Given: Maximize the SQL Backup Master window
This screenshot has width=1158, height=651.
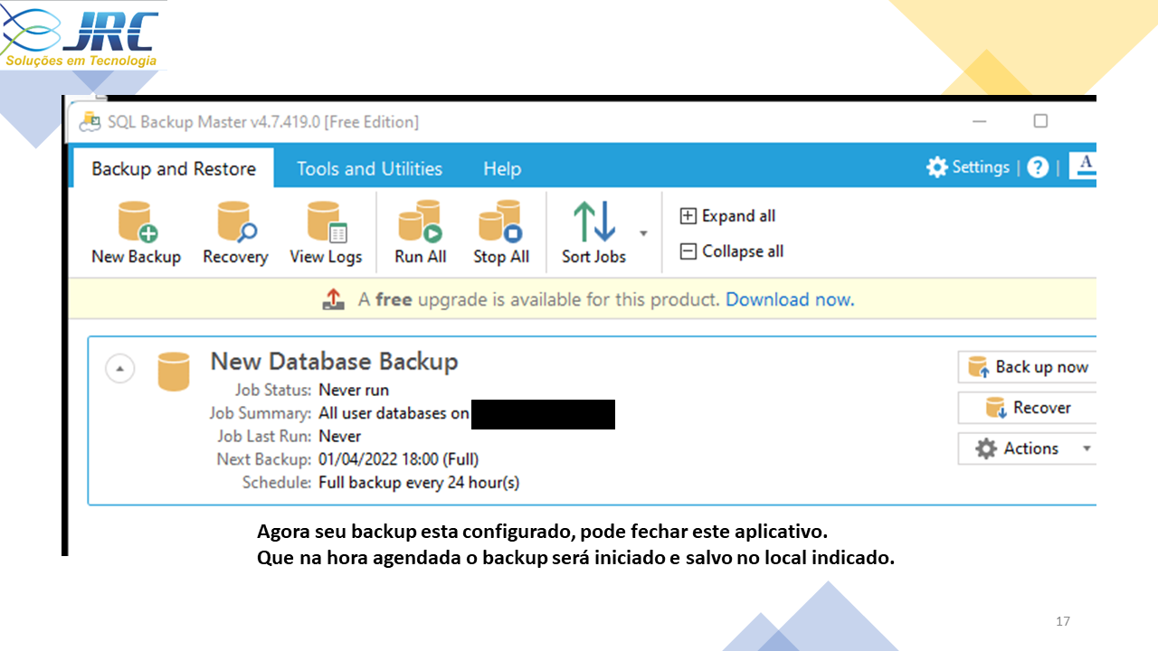Looking at the screenshot, I should tap(1040, 121).
